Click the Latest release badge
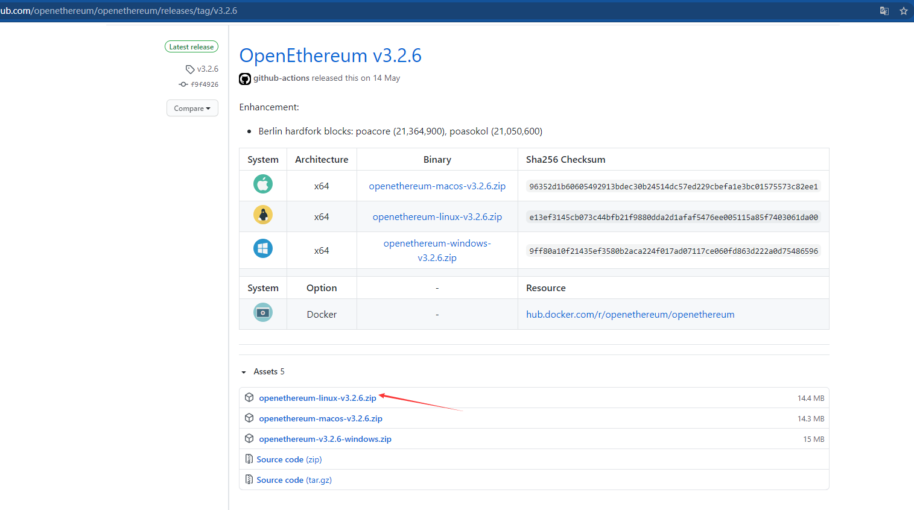Image resolution: width=914 pixels, height=510 pixels. [191, 47]
